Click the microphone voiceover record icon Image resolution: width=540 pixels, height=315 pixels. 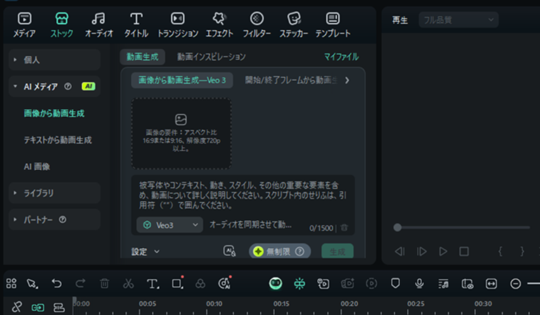[420, 283]
